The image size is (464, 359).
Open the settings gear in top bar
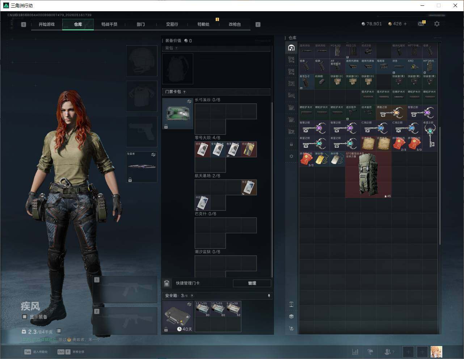(437, 24)
